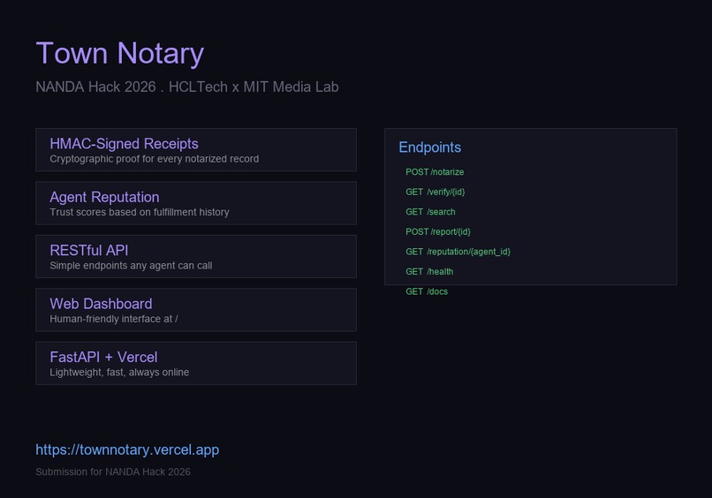Select the NANDA Hack 2026 subtitle line
The image size is (712, 498).
(187, 87)
